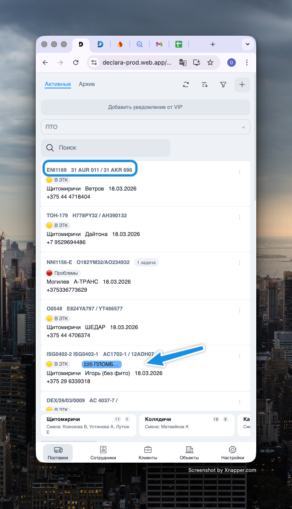Viewport: 292px width, 509px height.
Task: Click title DEX/26/03/0009 AC 4037-7
Action: point(82,401)
